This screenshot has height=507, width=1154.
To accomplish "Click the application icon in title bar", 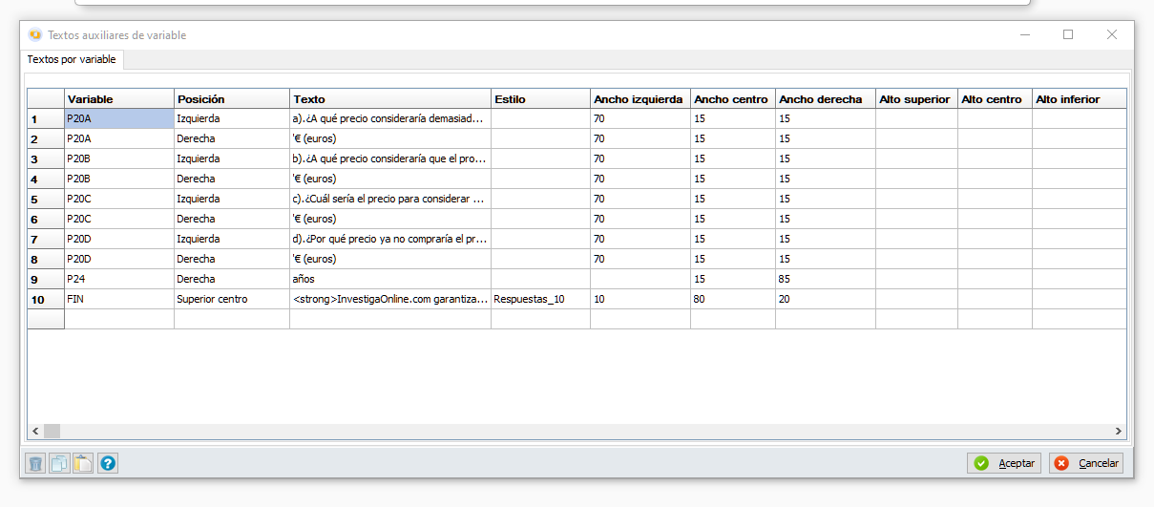I will tap(35, 35).
